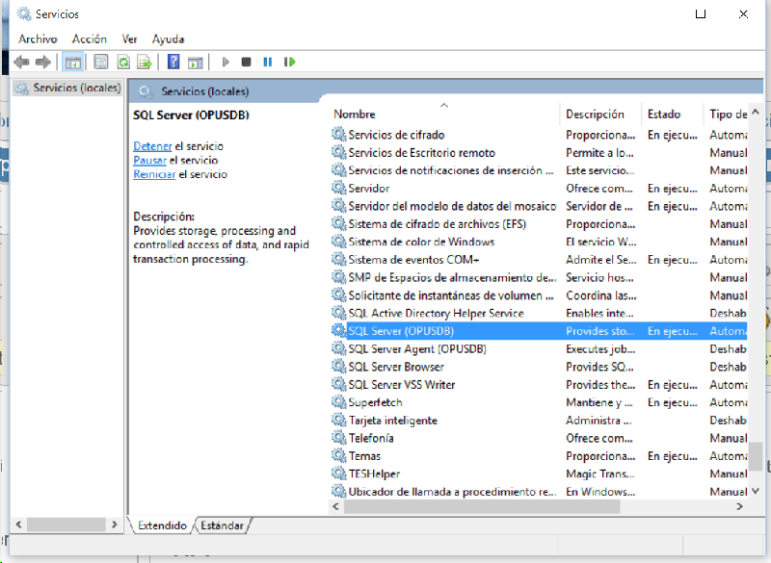The width and height of the screenshot is (771, 563).
Task: Toggle the show/hide action pane icon
Action: [195, 62]
